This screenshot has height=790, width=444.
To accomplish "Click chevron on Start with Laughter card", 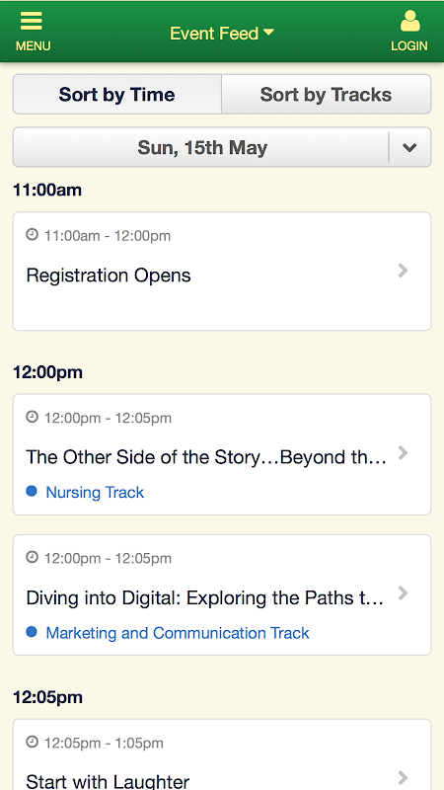I will 403,778.
